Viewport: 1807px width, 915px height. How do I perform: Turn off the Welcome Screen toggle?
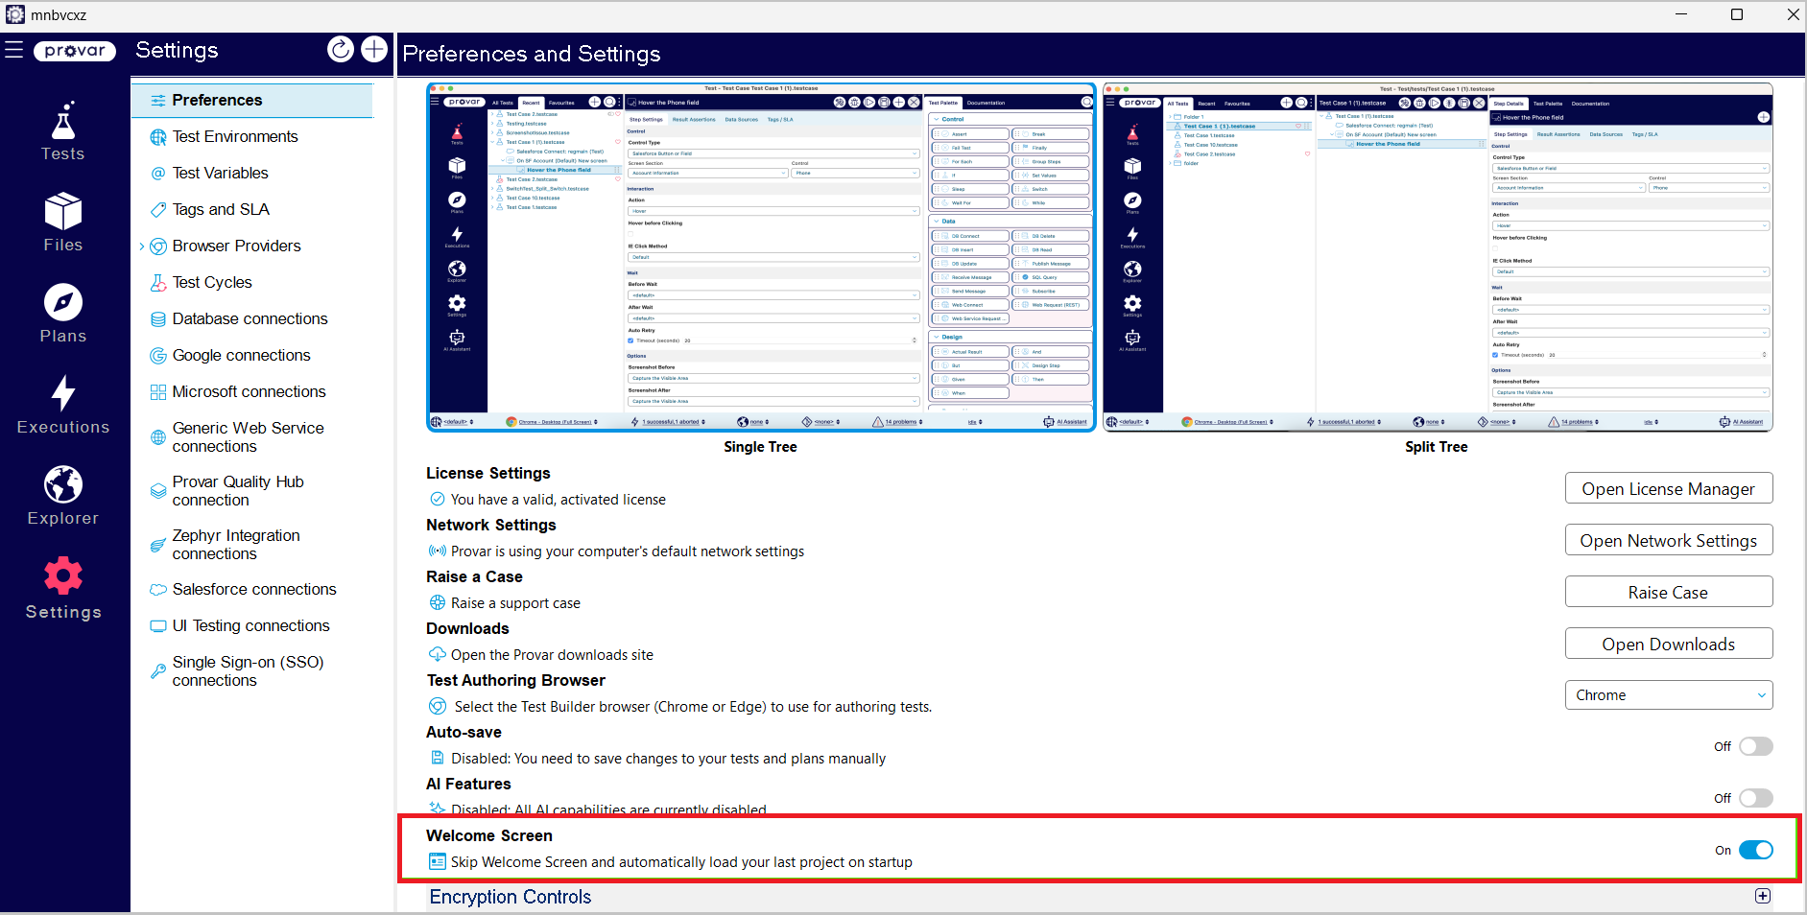(x=1756, y=850)
